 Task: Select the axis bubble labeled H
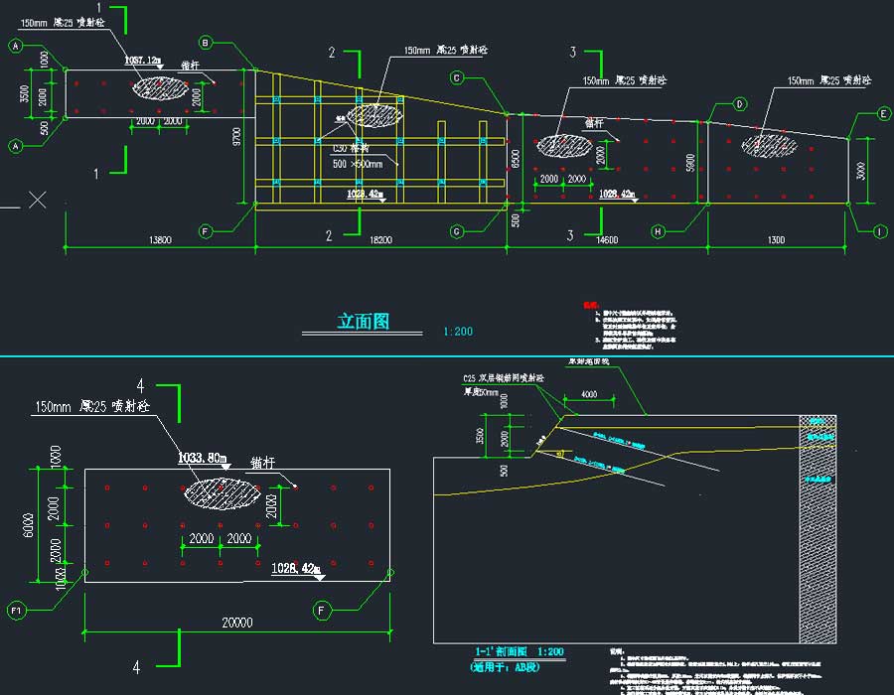[x=658, y=231]
